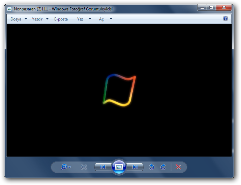Open the zoom slider dropdown arrow
The image size is (241, 185).
point(70,167)
